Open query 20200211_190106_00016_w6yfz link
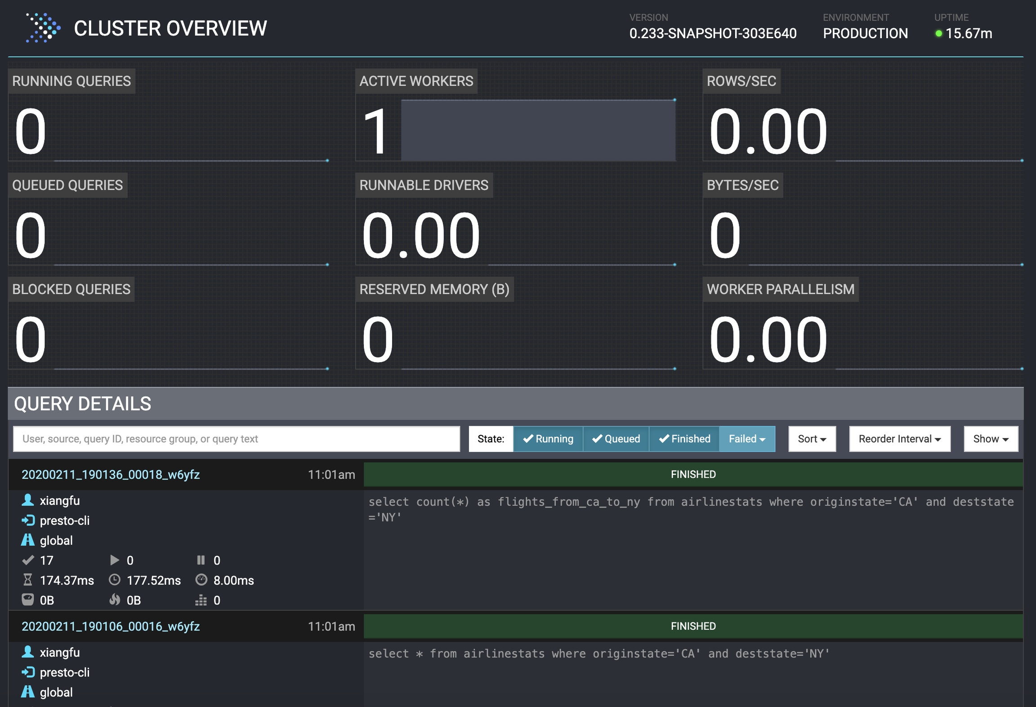 [x=111, y=627]
